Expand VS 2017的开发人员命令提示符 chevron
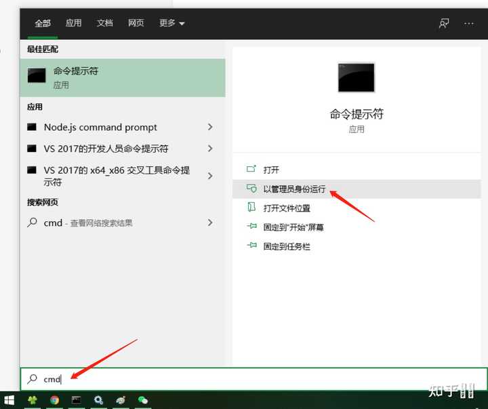 [x=210, y=149]
